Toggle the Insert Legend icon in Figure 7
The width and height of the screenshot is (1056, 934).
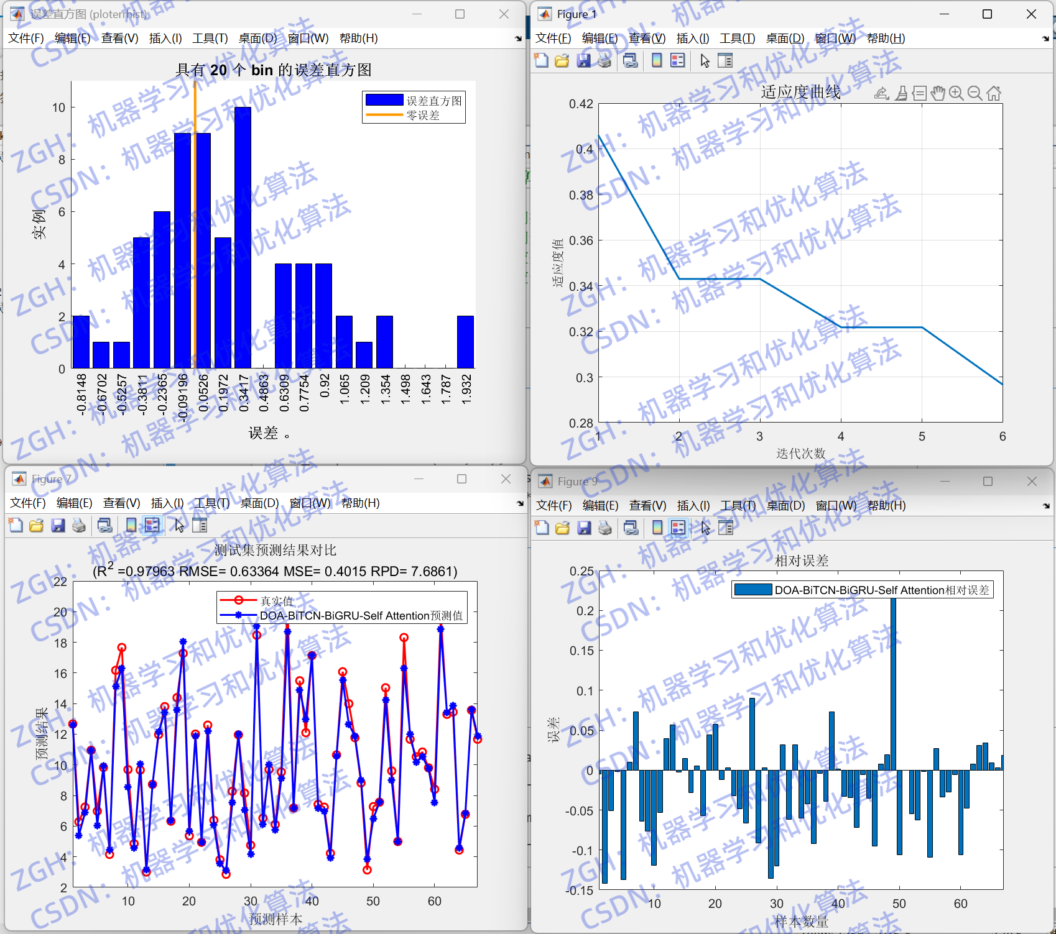pos(152,525)
